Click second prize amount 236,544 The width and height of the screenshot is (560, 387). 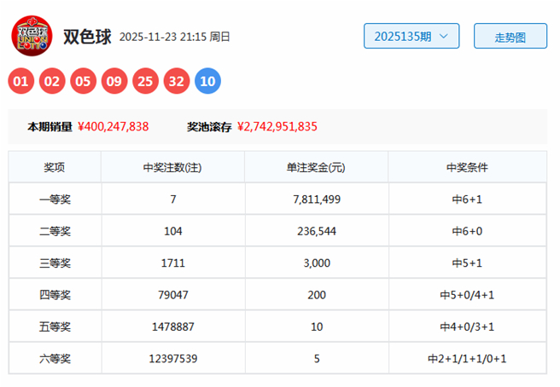coord(317,231)
